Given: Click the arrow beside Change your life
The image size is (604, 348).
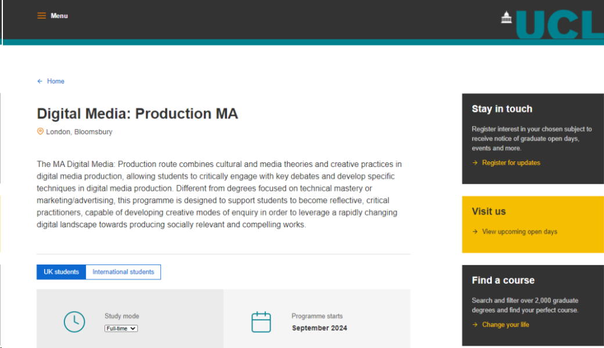Looking at the screenshot, I should [x=475, y=325].
